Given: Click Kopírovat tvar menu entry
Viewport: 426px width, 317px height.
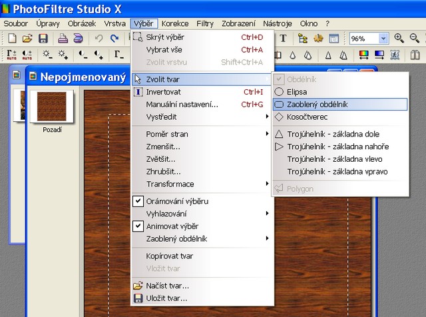Looking at the screenshot, I should (202, 256).
